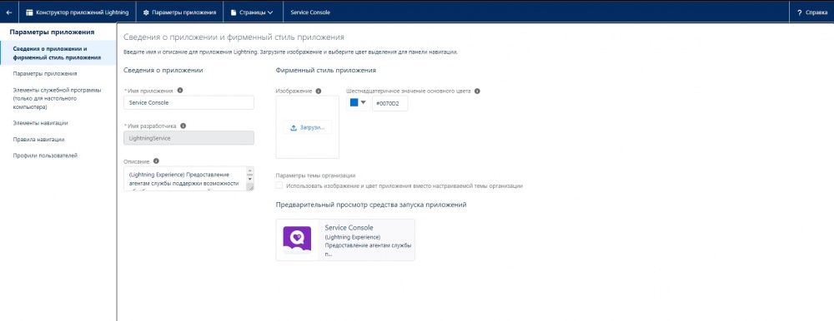Viewport: 834px width, 321px height.
Task: Click the Имя приложения input field
Action: [x=188, y=103]
